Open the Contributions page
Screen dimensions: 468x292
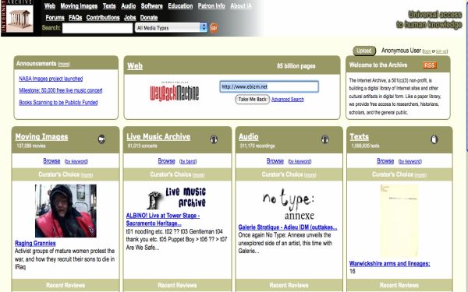coord(103,18)
